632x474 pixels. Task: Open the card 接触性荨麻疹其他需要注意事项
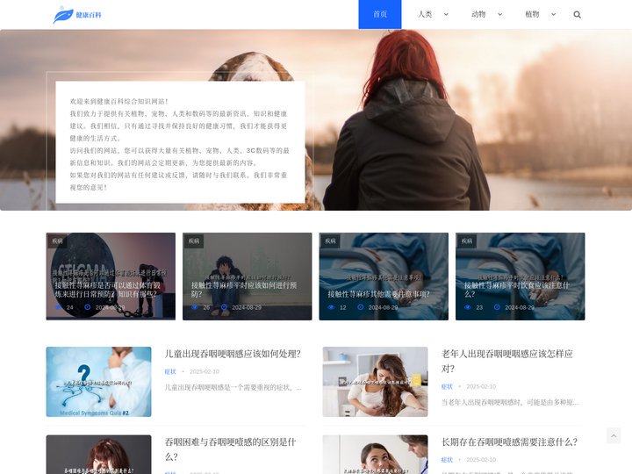coord(384,276)
